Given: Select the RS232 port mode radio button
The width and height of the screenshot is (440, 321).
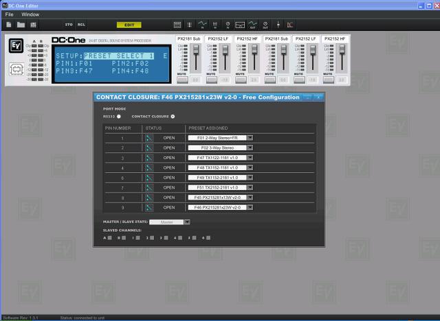Looking at the screenshot, I should click(x=118, y=117).
